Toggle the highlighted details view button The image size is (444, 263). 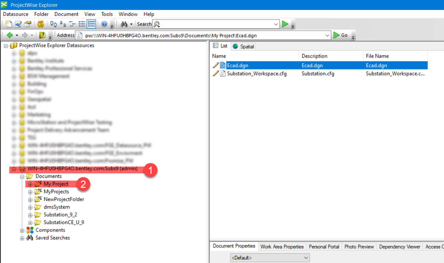pos(91,24)
